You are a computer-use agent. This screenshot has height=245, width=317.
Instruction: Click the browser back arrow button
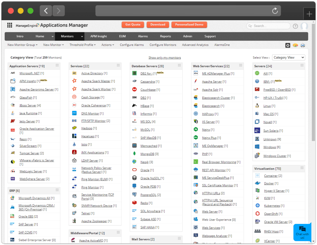click(46, 11)
